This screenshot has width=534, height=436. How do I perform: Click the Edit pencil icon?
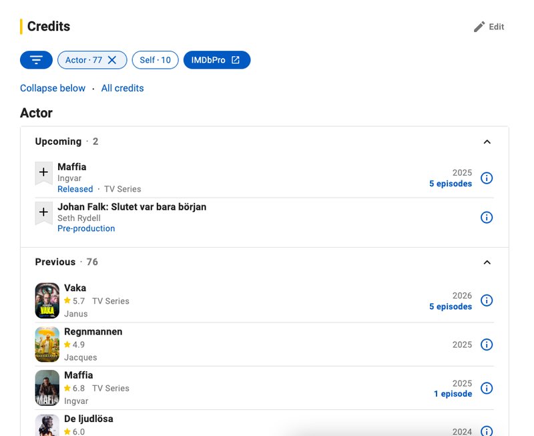click(x=479, y=27)
